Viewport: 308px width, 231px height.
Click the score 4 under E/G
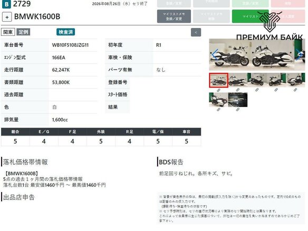point(44,141)
